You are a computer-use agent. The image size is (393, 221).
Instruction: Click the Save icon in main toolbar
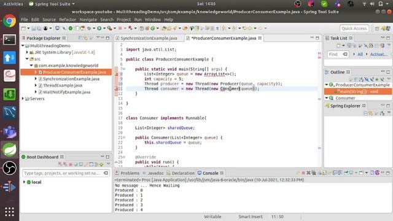click(34, 28)
